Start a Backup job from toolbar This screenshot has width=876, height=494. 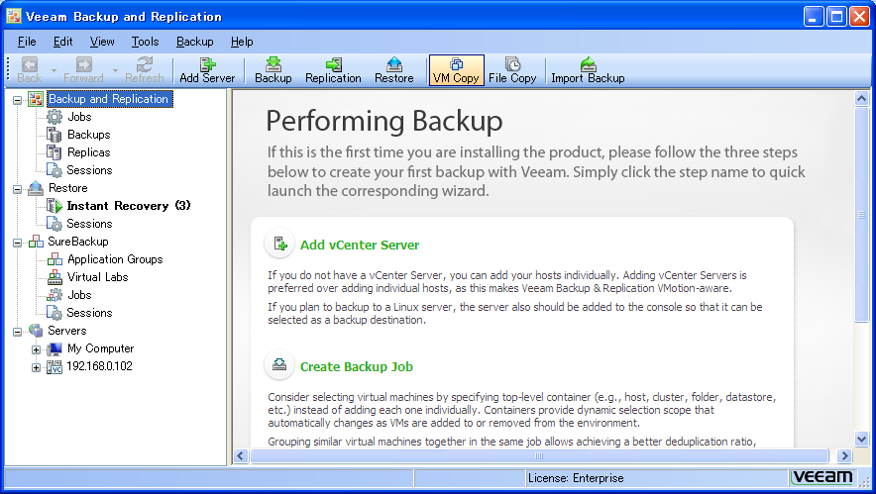tap(274, 70)
